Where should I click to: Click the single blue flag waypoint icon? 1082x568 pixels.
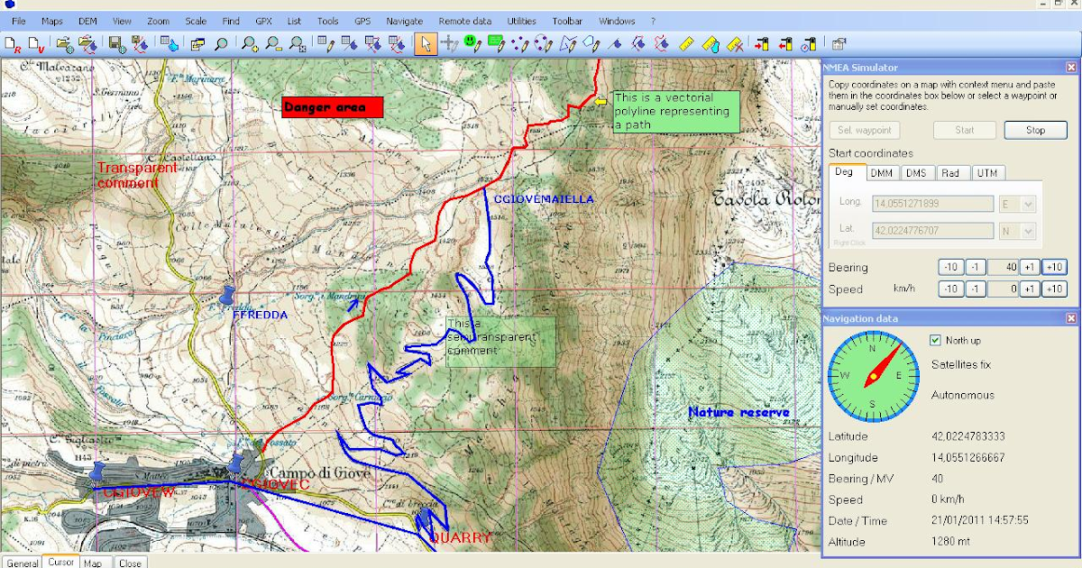pos(614,42)
